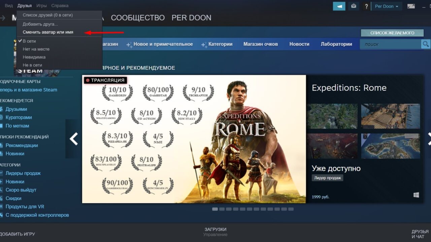
Task: Open Друзьями recommendations link
Action: (16, 109)
